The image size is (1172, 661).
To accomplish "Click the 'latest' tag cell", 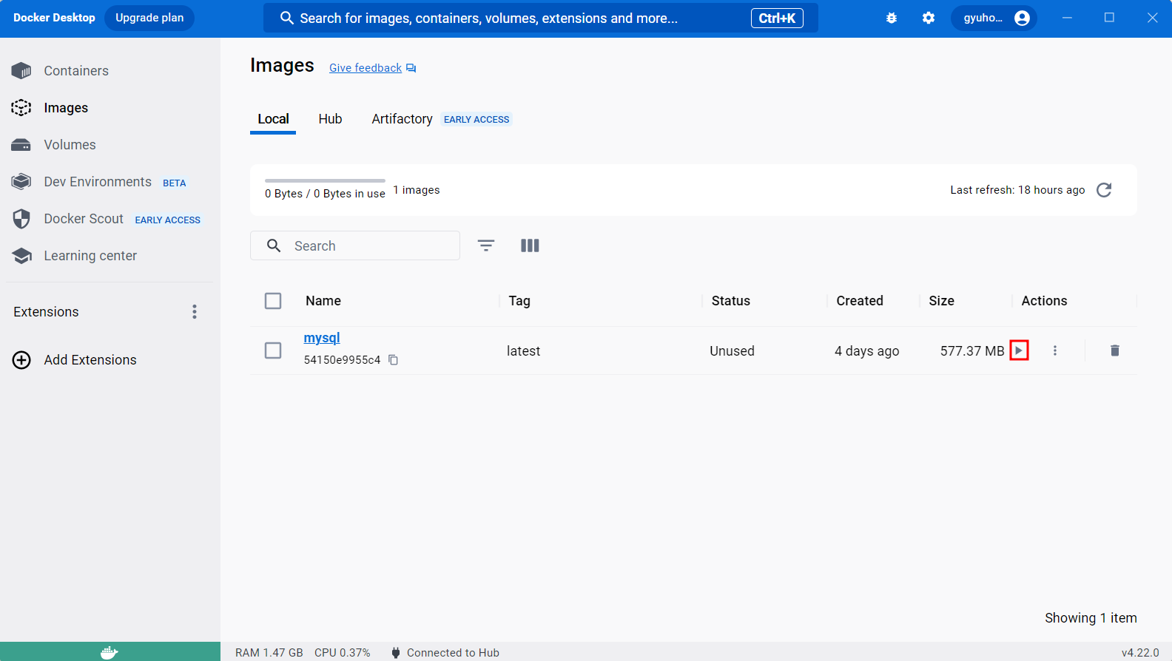I will (523, 351).
